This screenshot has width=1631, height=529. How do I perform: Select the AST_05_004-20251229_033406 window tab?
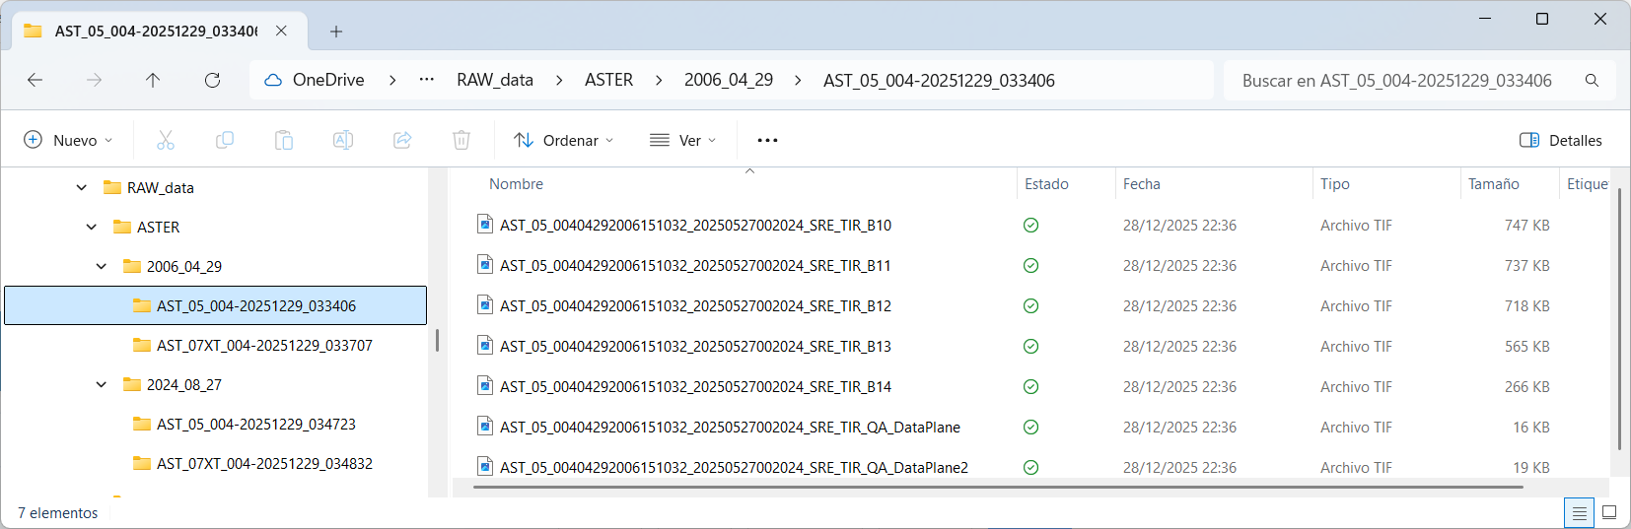point(157,31)
